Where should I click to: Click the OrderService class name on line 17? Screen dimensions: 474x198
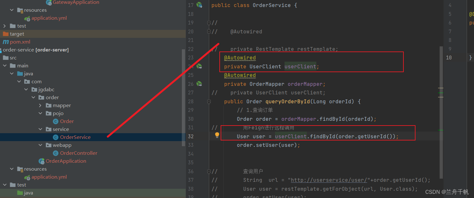point(271,5)
